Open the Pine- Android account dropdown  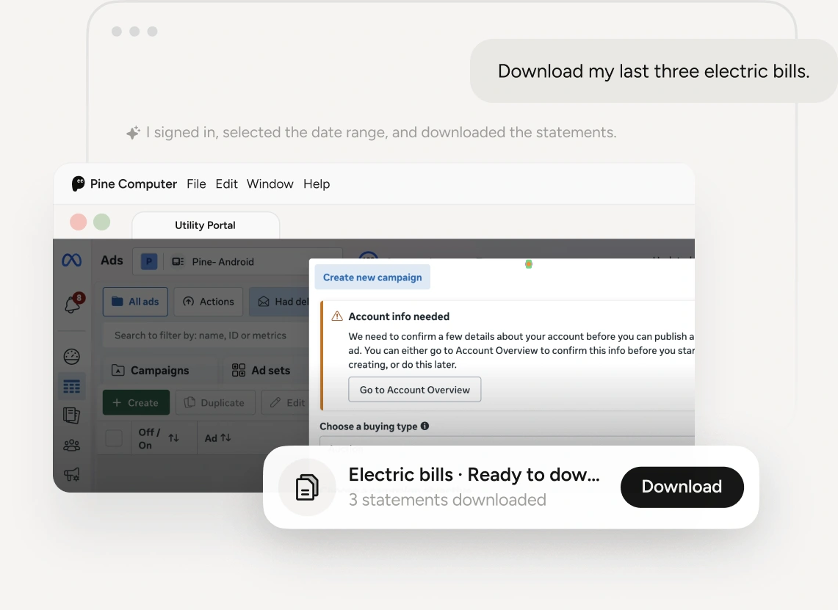(237, 261)
